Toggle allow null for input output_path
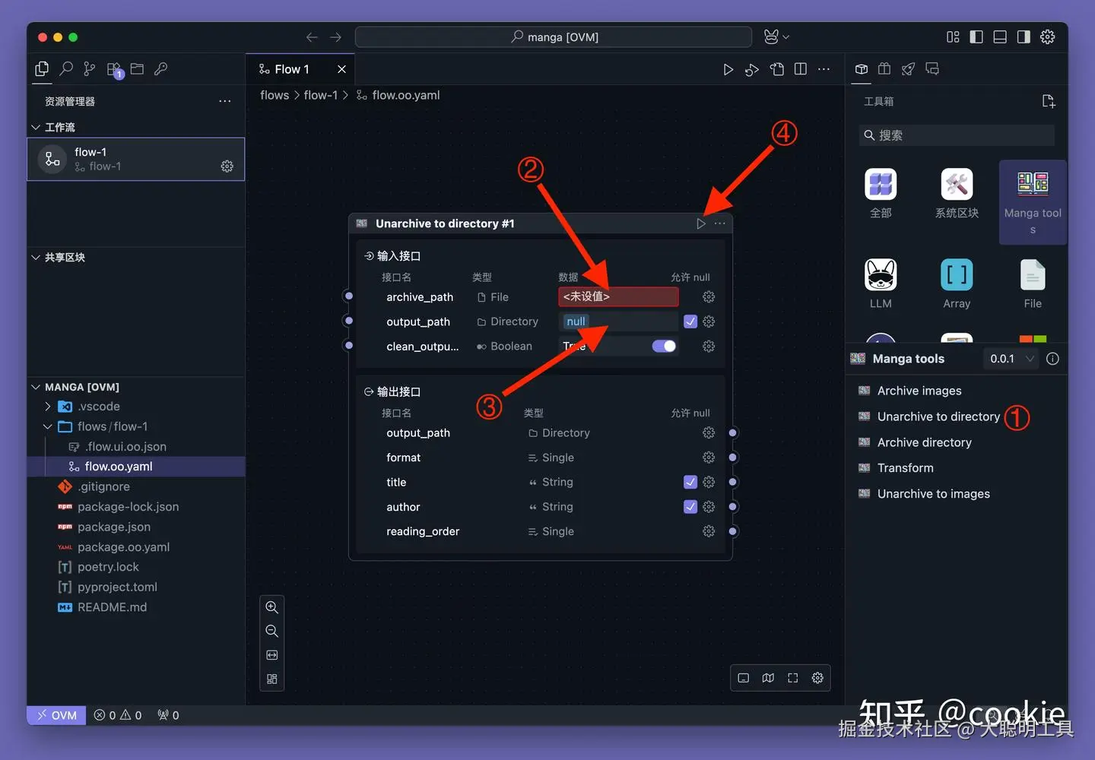The height and width of the screenshot is (760, 1095). click(x=690, y=321)
